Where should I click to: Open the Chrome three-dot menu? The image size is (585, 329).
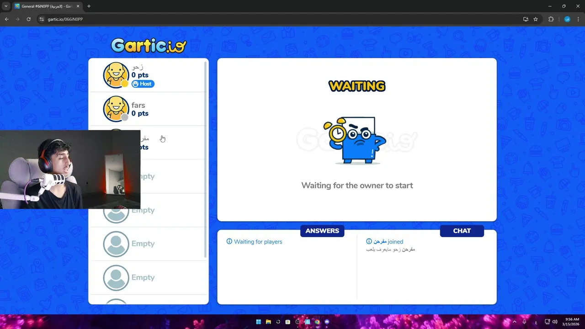[x=579, y=19]
